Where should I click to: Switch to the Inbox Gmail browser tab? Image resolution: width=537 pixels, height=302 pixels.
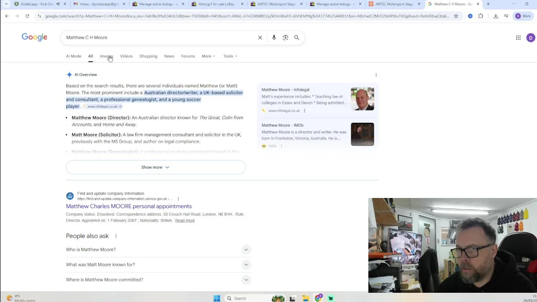click(99, 4)
